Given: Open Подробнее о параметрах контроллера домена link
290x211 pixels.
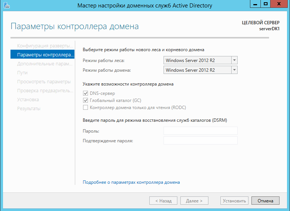Looking at the screenshot, I should coord(131,182).
